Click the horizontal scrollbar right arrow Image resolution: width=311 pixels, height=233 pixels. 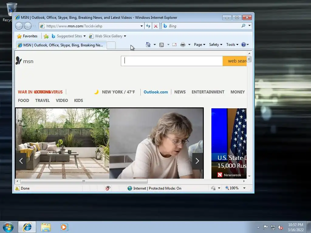(244, 181)
